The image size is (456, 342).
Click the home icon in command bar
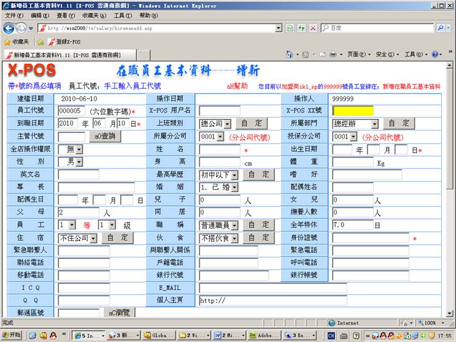point(289,55)
